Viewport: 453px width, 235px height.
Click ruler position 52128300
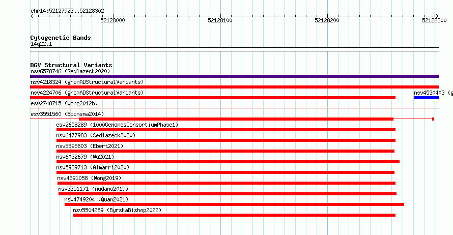point(434,20)
